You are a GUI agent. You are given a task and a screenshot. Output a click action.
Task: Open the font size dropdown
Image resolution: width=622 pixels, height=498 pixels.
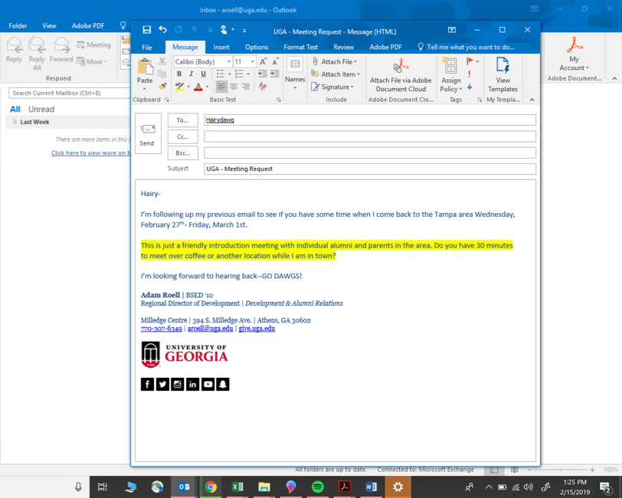(x=252, y=61)
